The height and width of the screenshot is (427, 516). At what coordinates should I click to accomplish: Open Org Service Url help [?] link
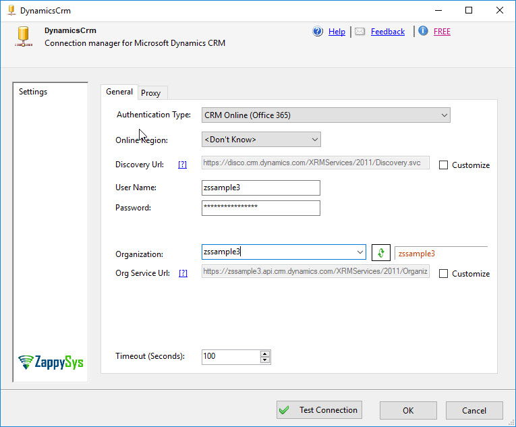click(x=183, y=273)
